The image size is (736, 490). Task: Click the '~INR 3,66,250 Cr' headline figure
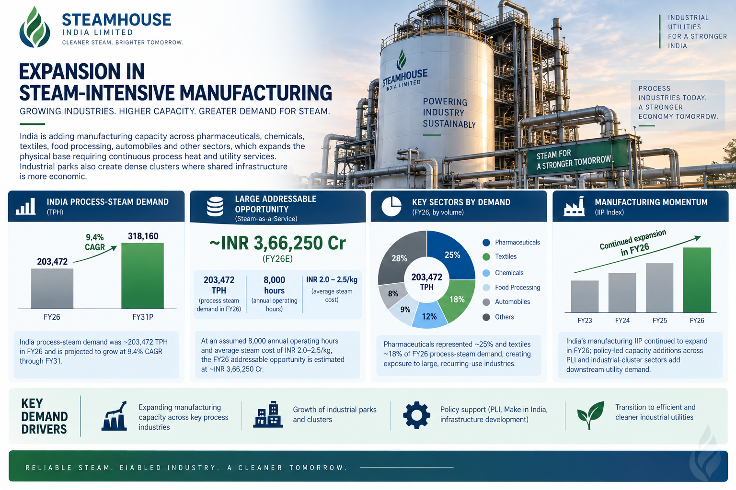(277, 243)
